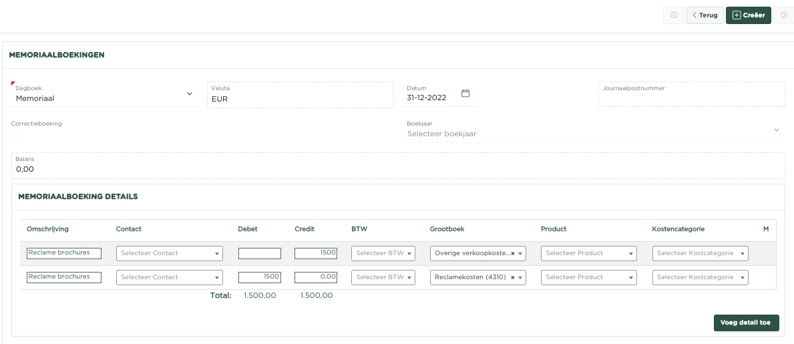
Task: Click the Valuta EUR field
Action: click(300, 99)
